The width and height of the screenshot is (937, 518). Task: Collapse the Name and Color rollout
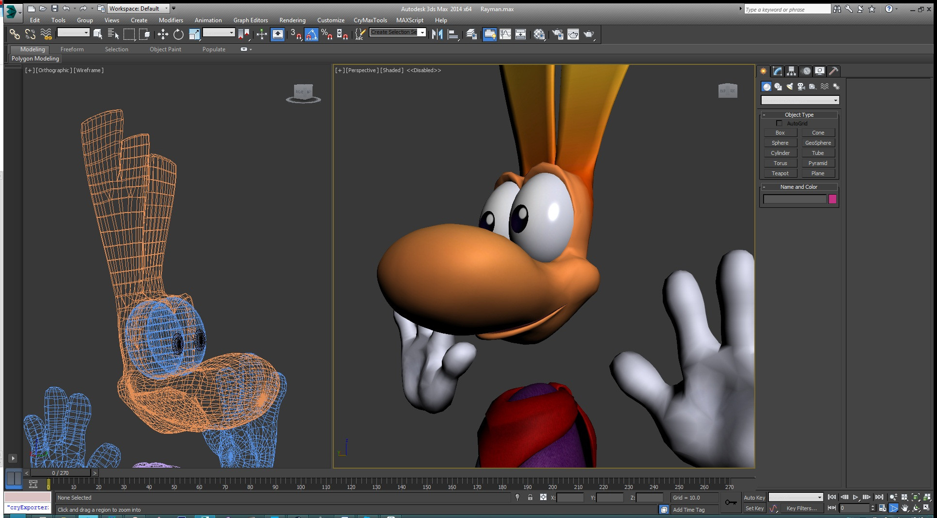pos(799,187)
